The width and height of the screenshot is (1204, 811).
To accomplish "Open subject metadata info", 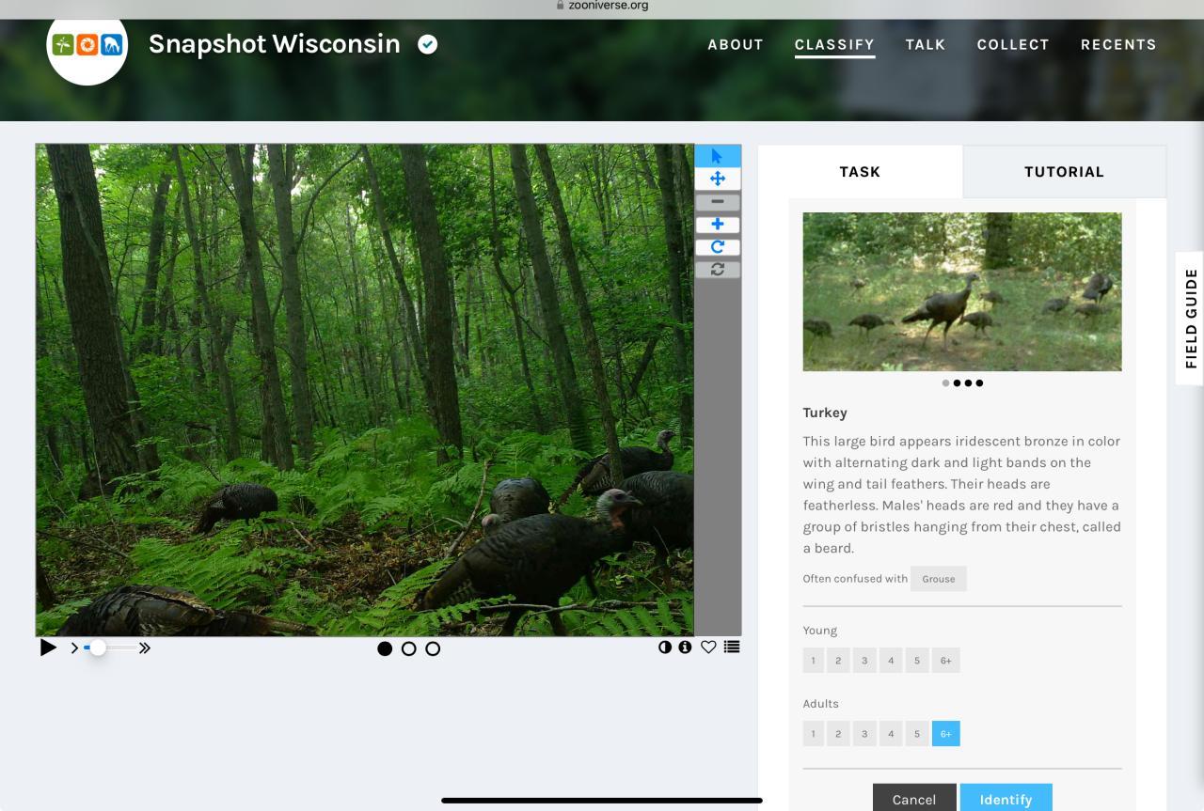I will 685,647.
